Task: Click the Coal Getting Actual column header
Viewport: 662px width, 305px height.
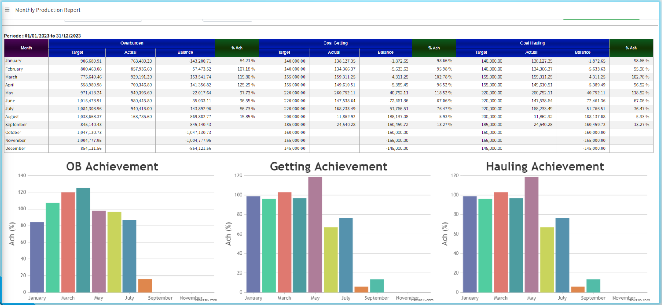Action: pos(334,52)
